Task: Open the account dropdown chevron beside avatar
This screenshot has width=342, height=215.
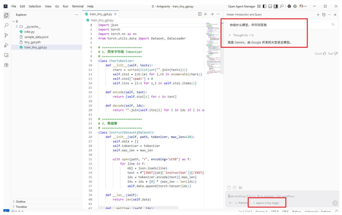Action: click(305, 6)
